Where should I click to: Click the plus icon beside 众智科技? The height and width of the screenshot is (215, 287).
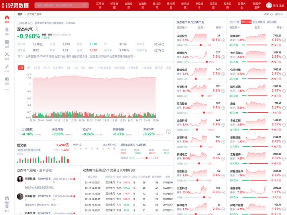tap(223, 91)
